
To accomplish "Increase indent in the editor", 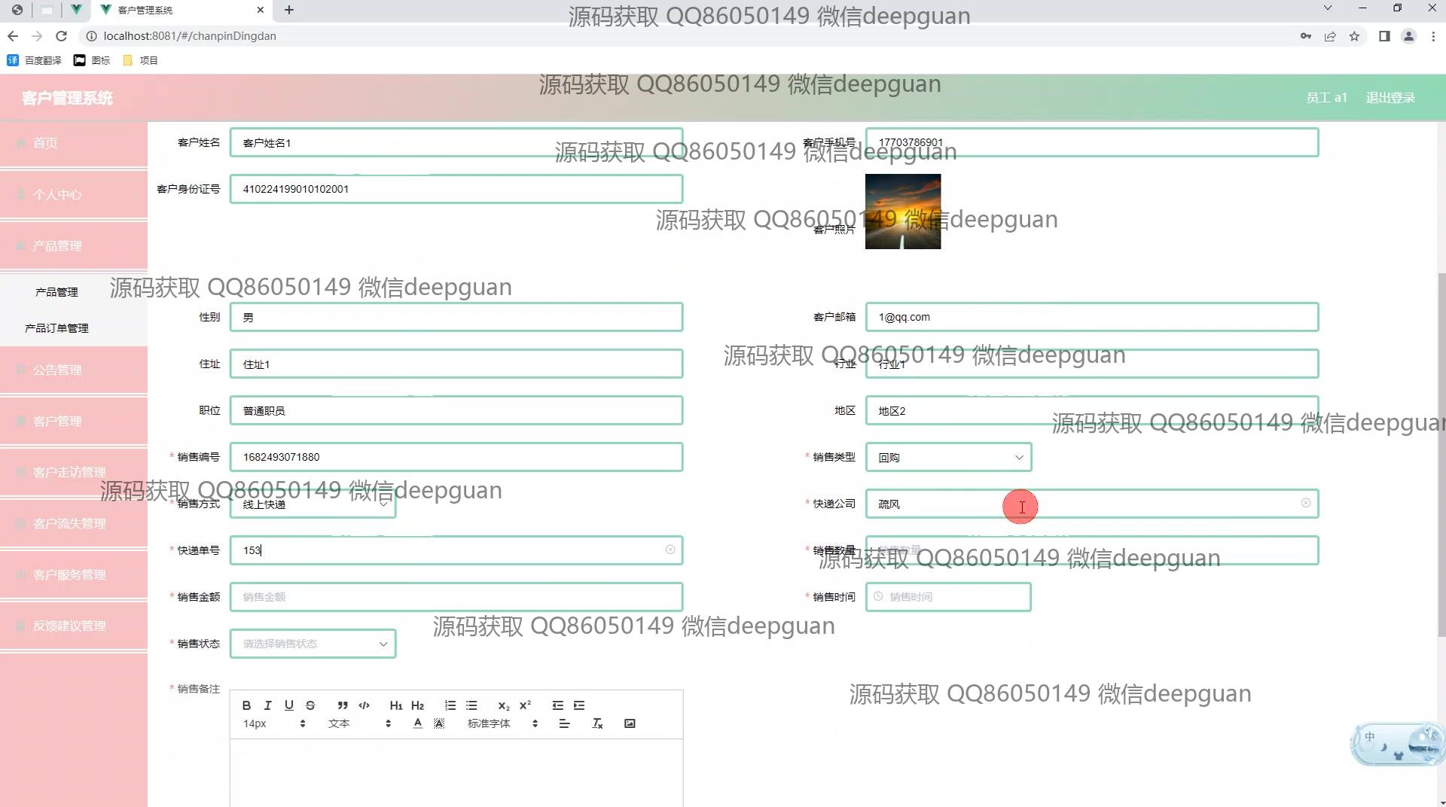I will 579,705.
